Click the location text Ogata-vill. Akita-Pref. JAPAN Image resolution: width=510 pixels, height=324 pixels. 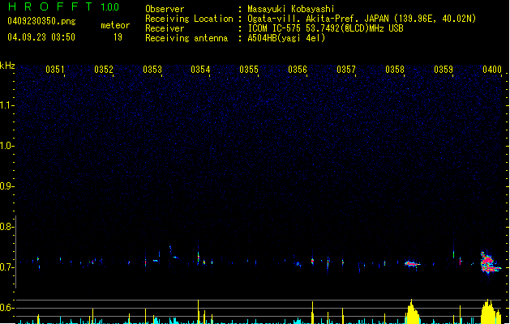[x=318, y=19]
